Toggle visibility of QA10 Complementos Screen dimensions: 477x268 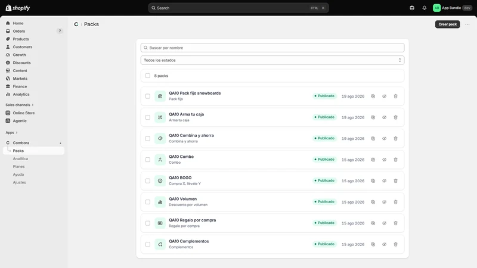pyautogui.click(x=384, y=244)
